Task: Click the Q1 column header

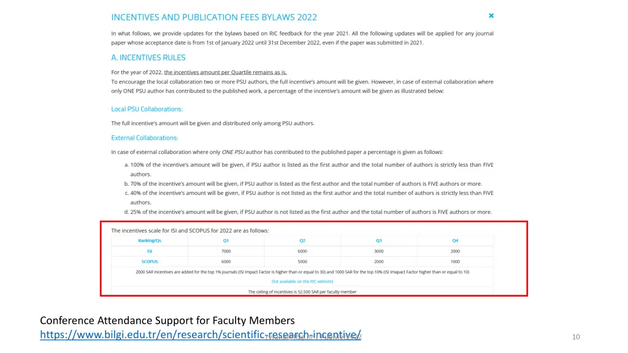Action: [226, 241]
